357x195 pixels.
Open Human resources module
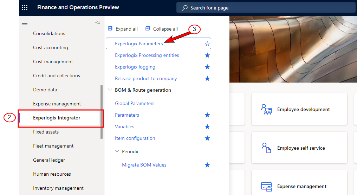pyautogui.click(x=52, y=174)
